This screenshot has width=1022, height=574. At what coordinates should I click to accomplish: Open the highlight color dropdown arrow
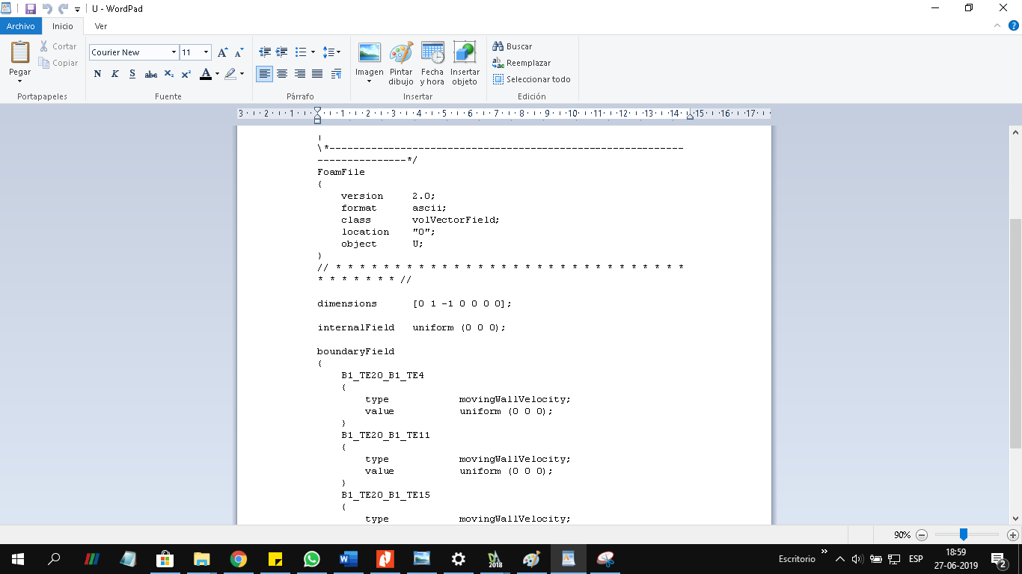(x=242, y=74)
